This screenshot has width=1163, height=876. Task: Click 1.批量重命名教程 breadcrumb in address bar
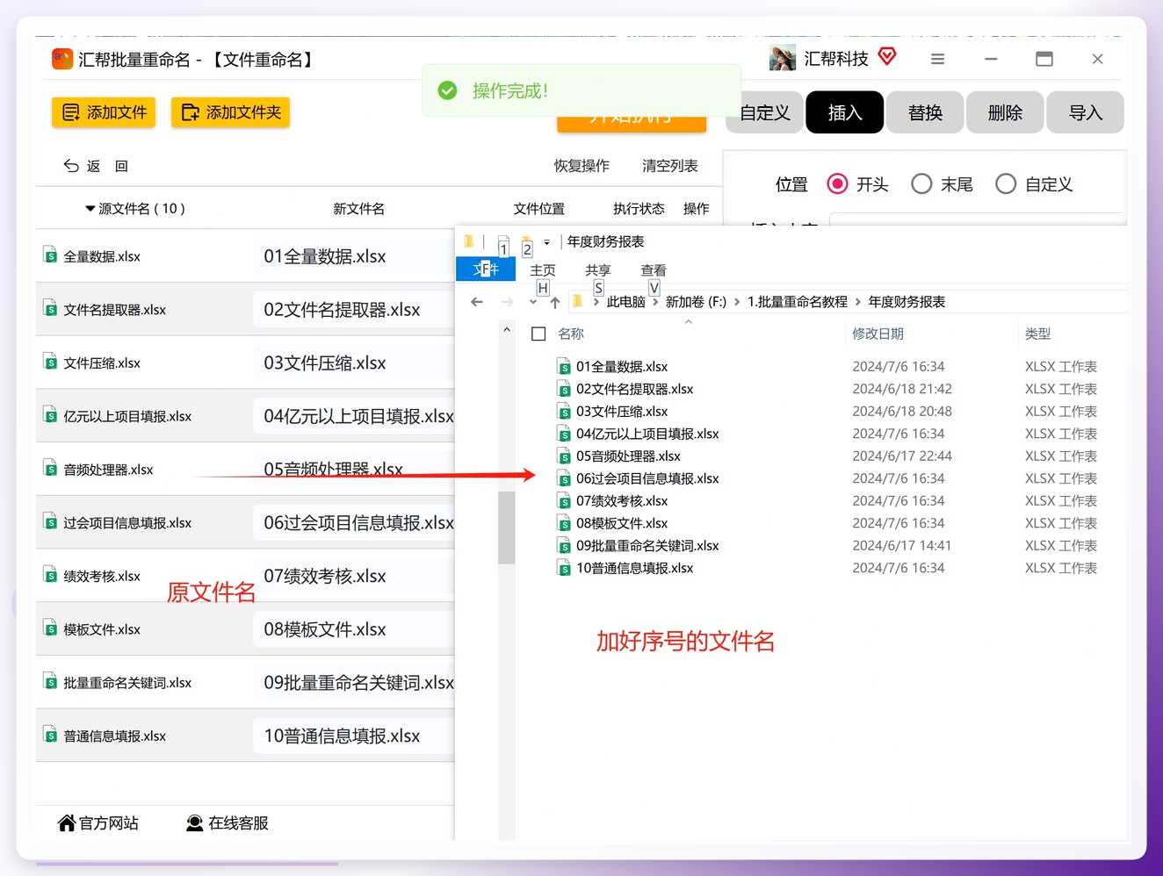pos(798,302)
